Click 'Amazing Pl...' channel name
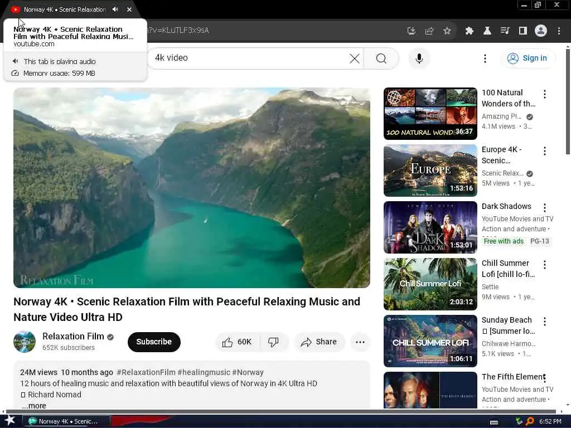This screenshot has width=571, height=428. [501, 116]
